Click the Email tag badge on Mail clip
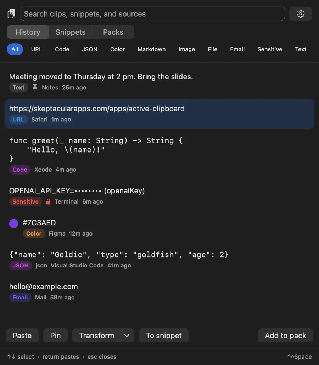The image size is (319, 365). click(x=20, y=297)
